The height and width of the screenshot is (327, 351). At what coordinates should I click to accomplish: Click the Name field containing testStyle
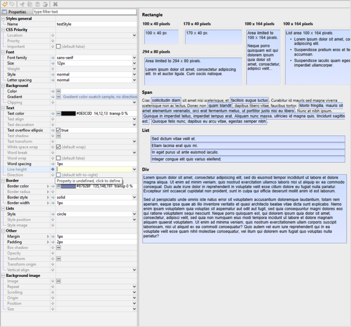pyautogui.click(x=96, y=24)
